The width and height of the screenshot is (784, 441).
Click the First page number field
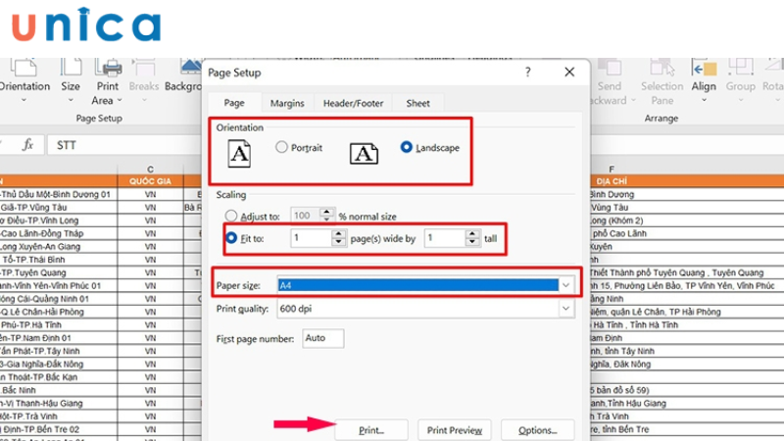pos(323,338)
